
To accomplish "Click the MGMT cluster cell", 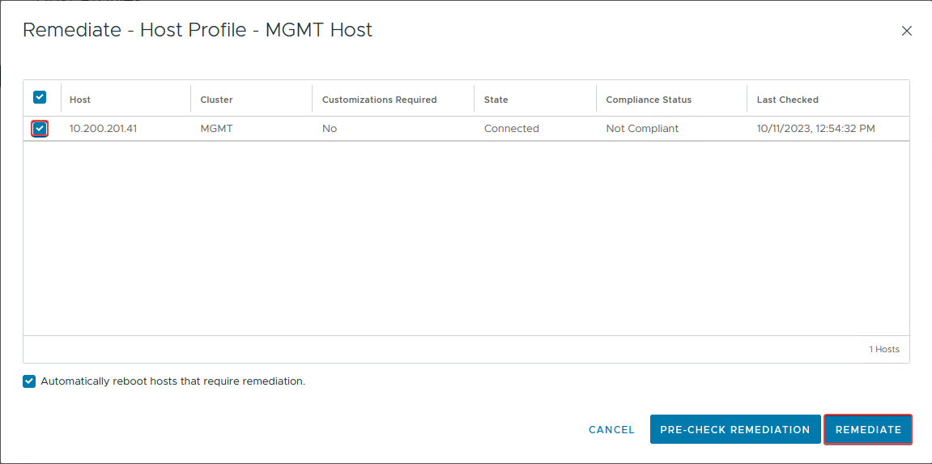I will tap(216, 128).
